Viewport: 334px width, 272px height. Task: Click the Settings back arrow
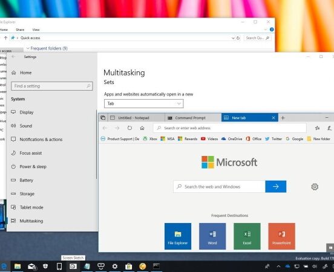pyautogui.click(x=13, y=57)
